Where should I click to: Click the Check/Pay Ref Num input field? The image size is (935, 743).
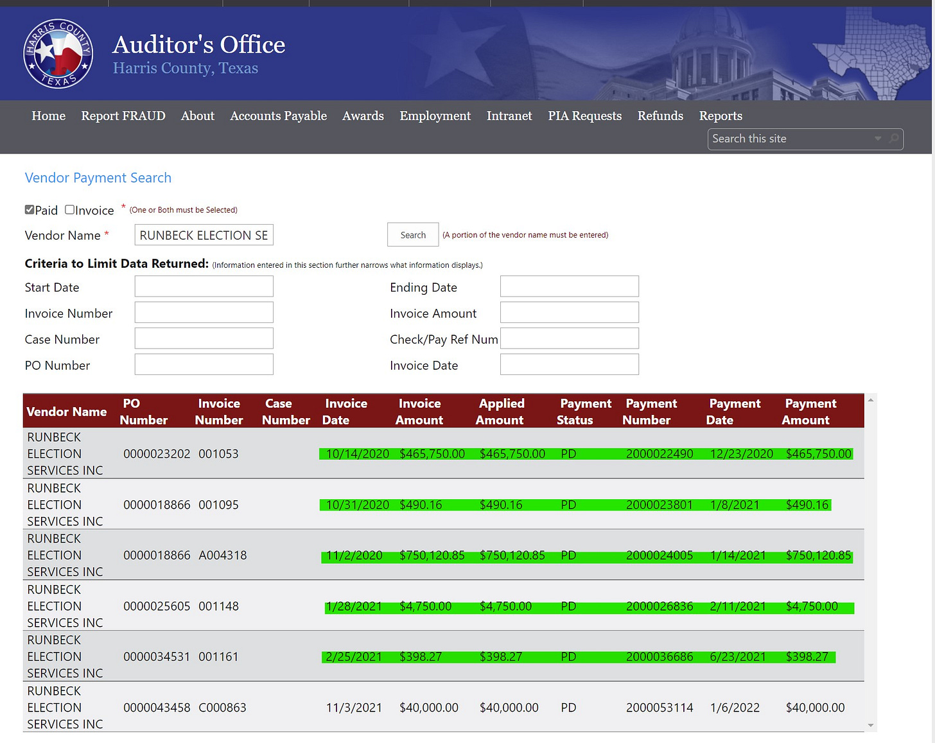click(570, 338)
